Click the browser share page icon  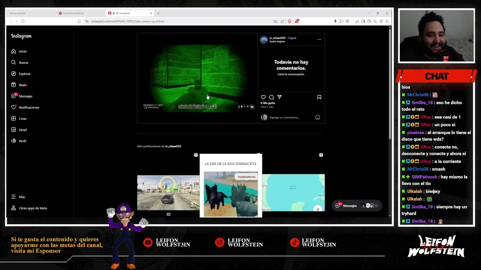tap(282, 21)
